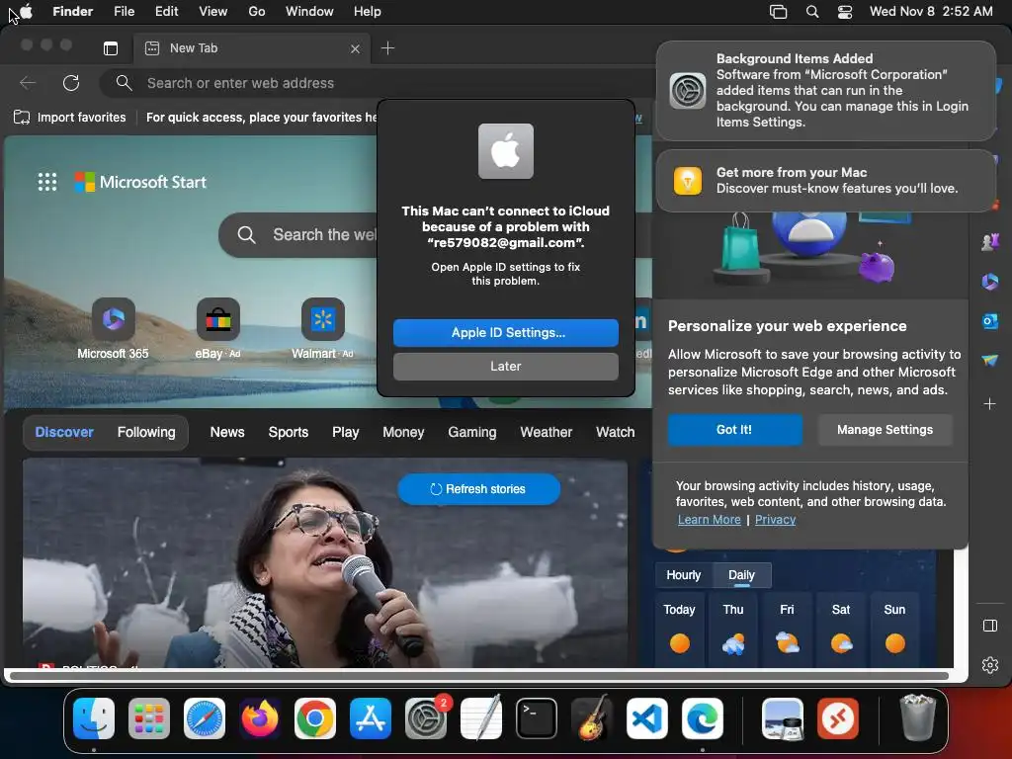
Task: Launch Firefox from the Dock
Action: coord(260,719)
